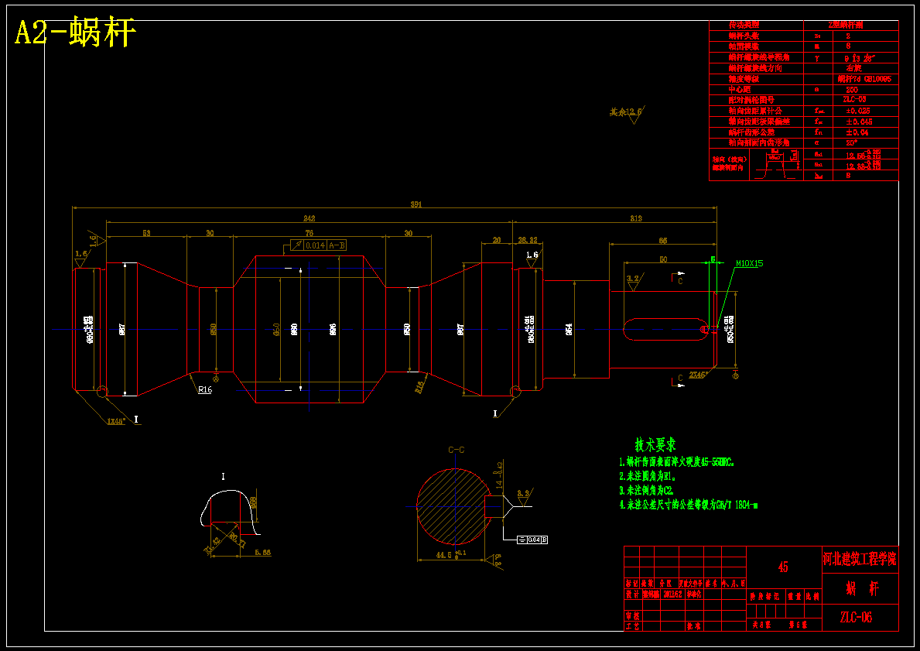Click the '审核' cell in title block
This screenshot has width=920, height=651.
click(632, 615)
